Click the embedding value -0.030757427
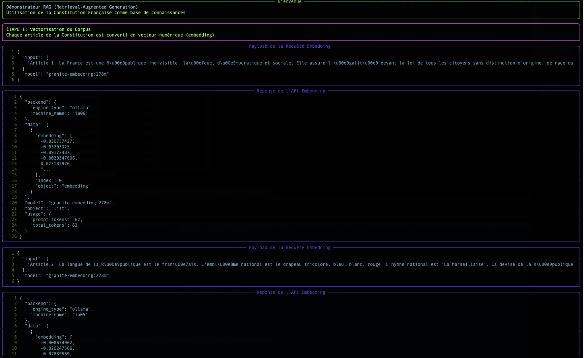Image resolution: width=584 pixels, height=358 pixels. 57,141
